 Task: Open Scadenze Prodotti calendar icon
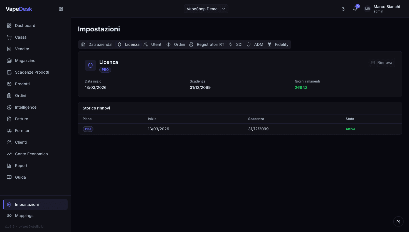tap(9, 72)
